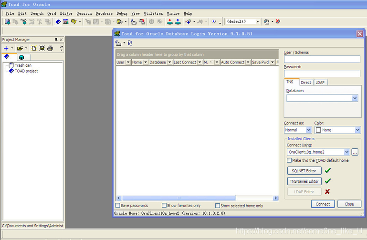Click the save disk icon in Project Manager
Viewport: 367px width, 240px height.
coord(42,48)
